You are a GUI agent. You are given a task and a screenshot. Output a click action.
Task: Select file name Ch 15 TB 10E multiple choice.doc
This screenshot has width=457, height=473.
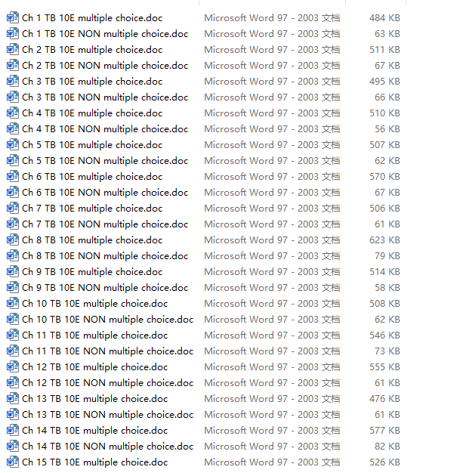click(94, 462)
